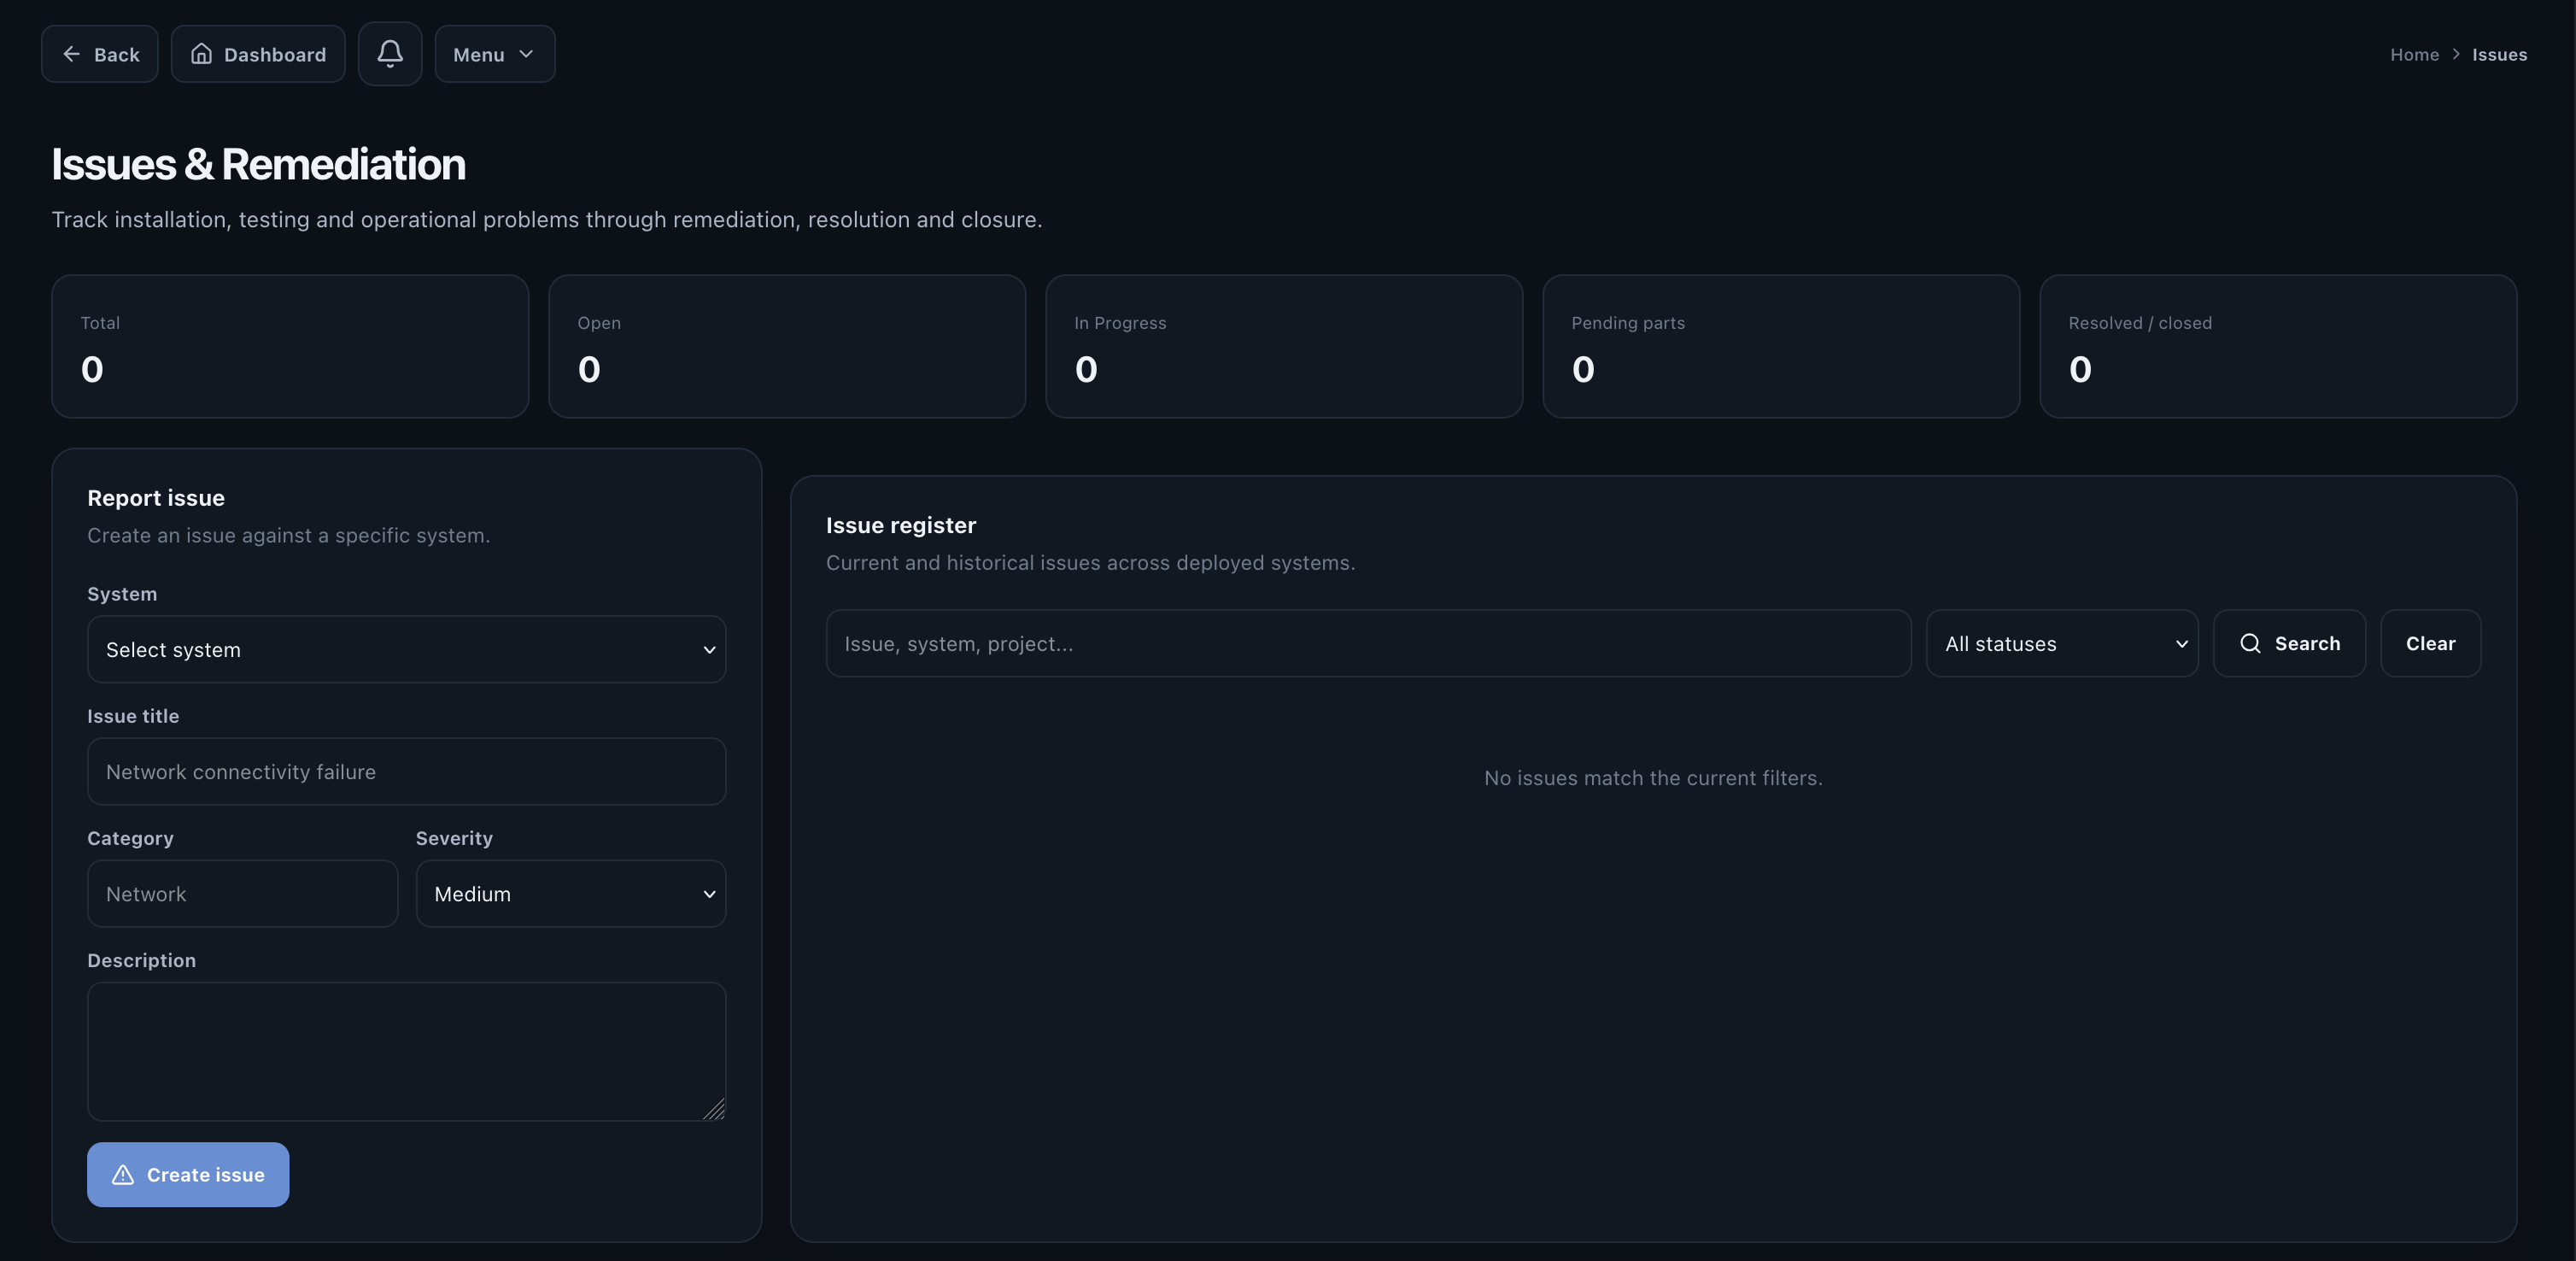The image size is (2576, 1261).
Task: Click the breadcrumb chevron separator icon
Action: 2456,54
